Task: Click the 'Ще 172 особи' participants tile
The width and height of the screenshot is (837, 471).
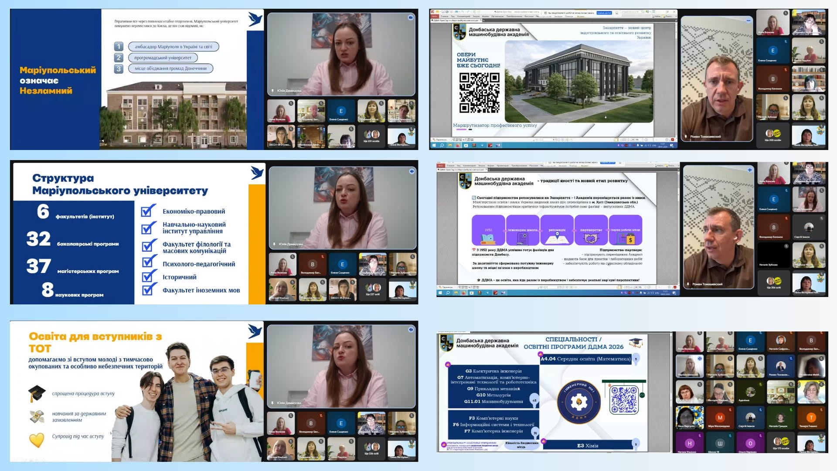Action: pos(781,443)
